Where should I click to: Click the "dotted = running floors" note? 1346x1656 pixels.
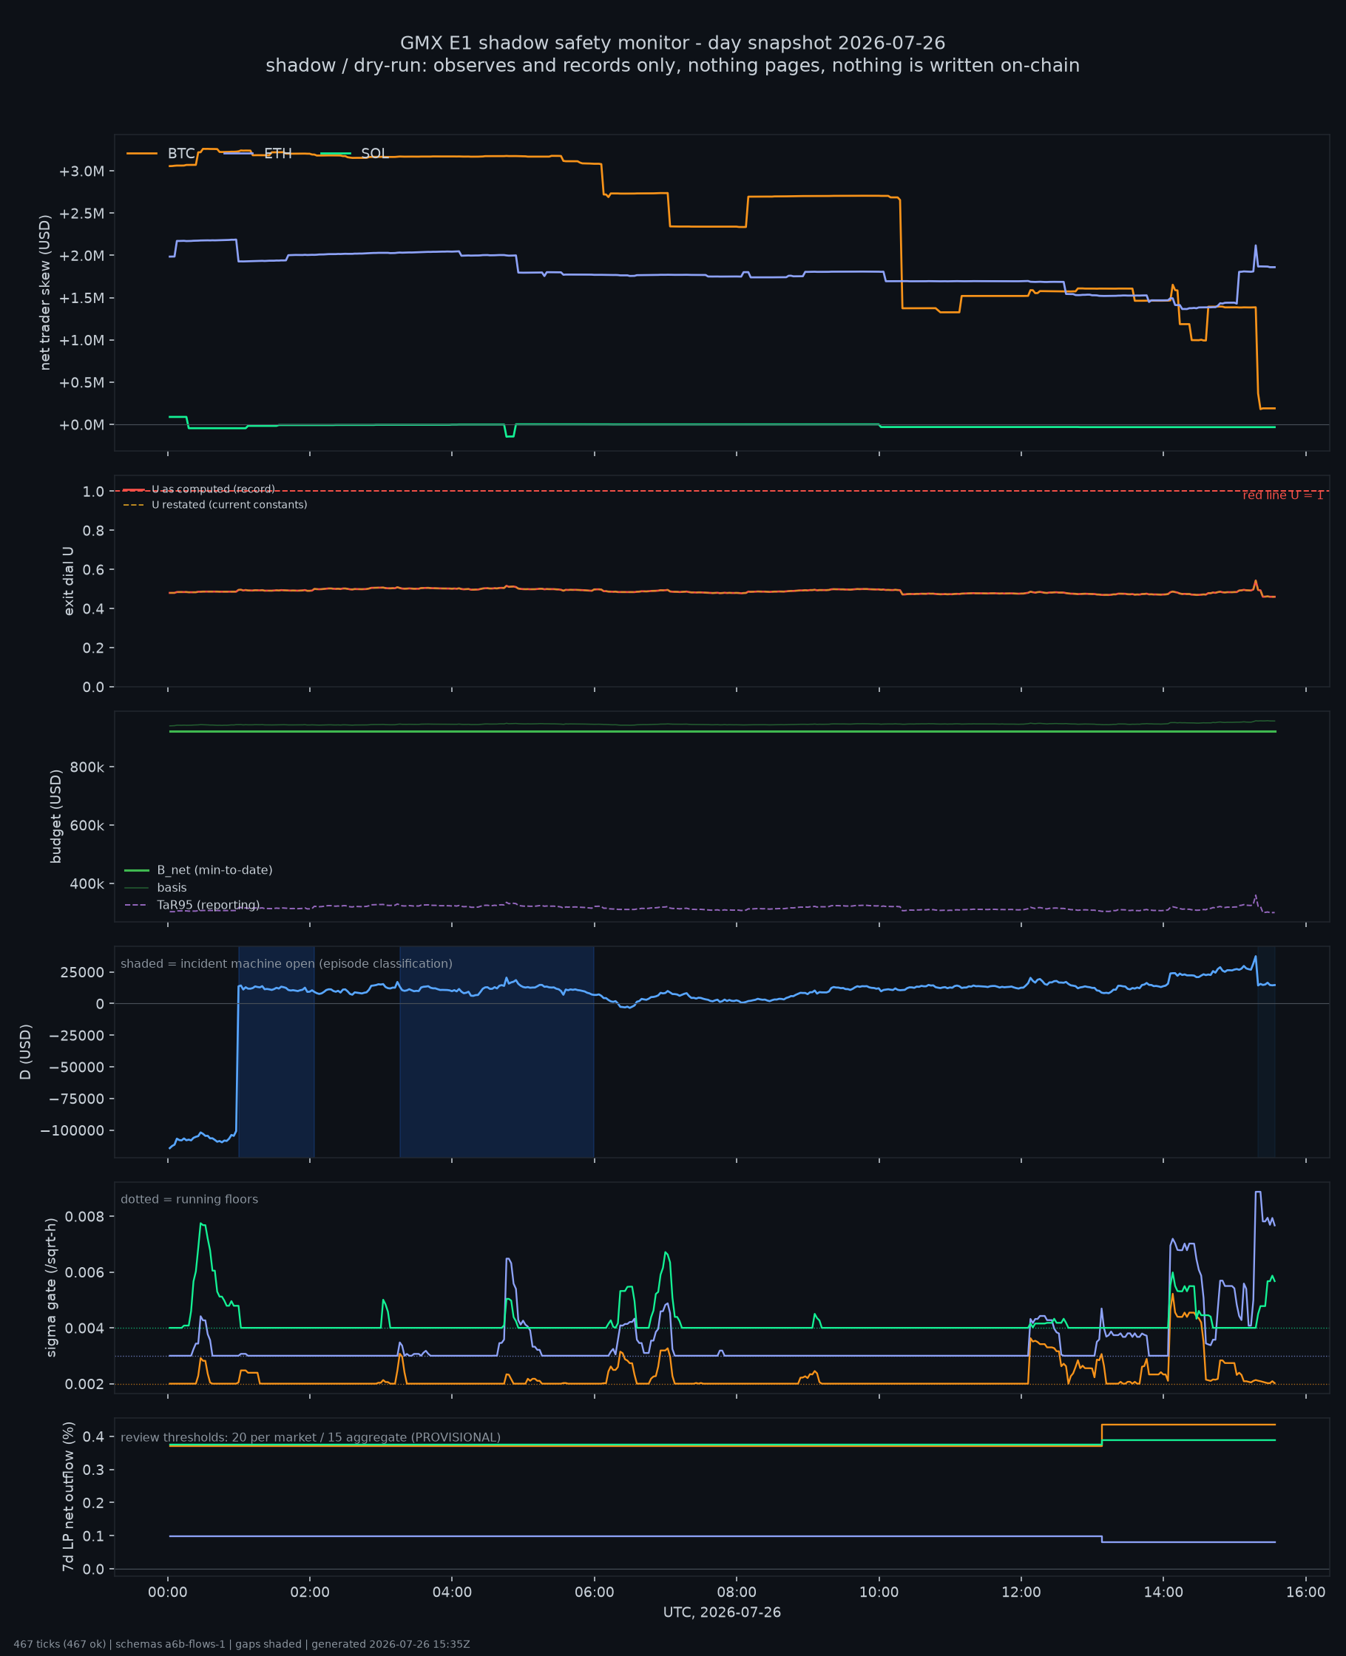189,1199
